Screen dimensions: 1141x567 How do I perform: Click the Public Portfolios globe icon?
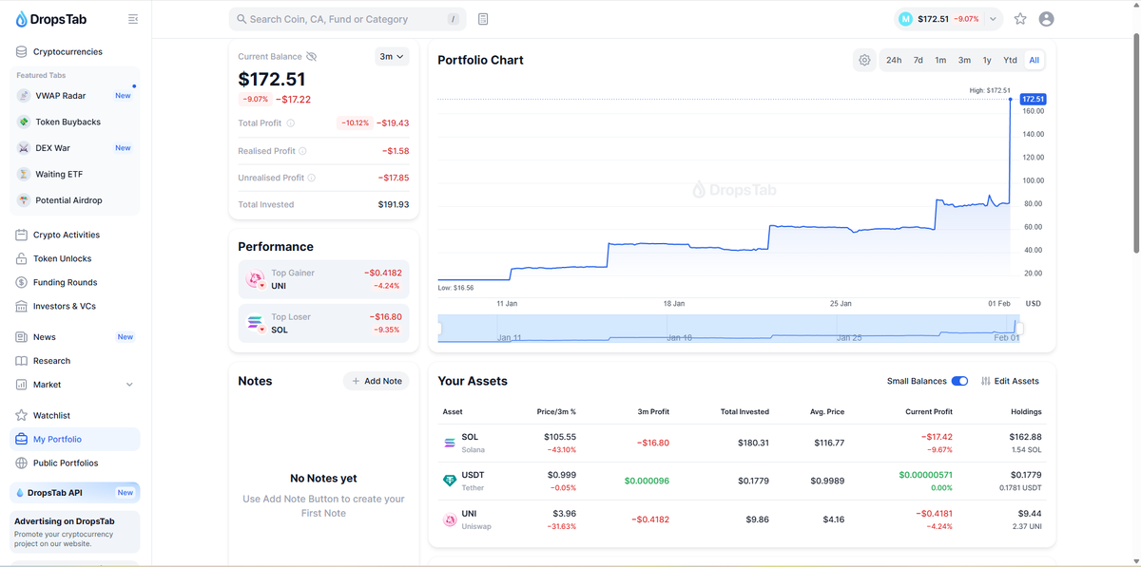tap(21, 463)
